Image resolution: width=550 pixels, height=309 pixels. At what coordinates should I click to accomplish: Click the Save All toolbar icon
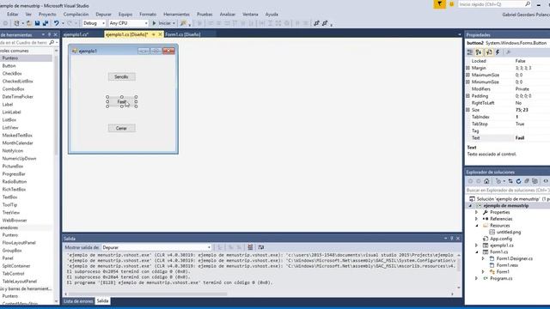click(46, 23)
